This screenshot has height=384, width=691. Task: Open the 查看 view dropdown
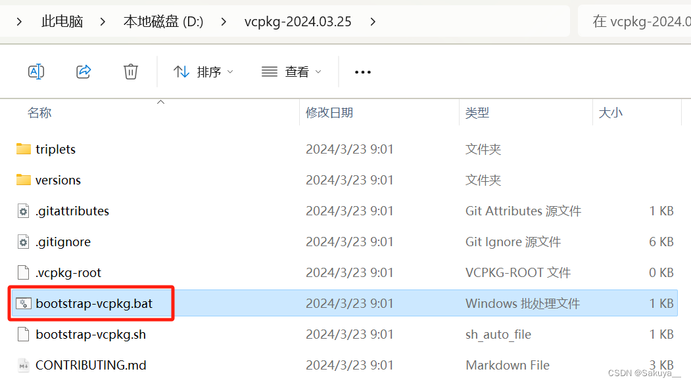pos(291,72)
